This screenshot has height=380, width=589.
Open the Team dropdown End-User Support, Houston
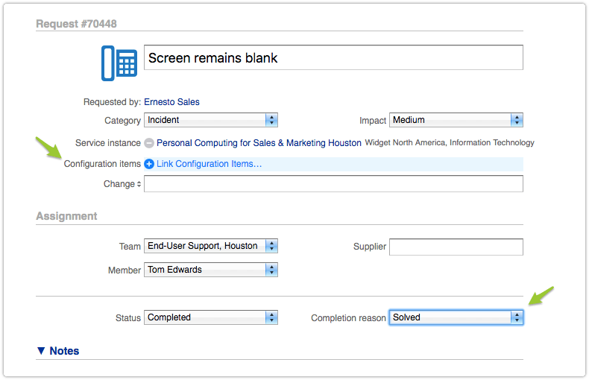[211, 246]
